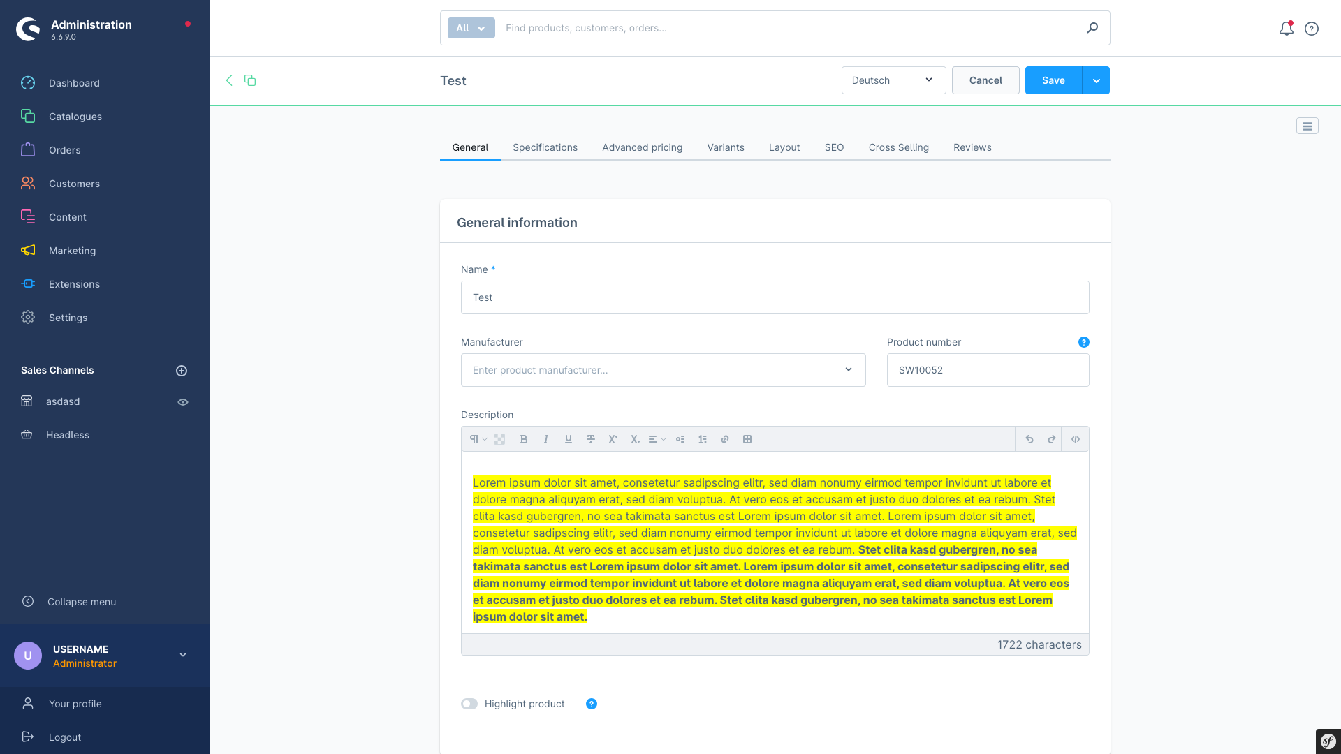1341x754 pixels.
Task: Click the bold formatting icon
Action: [523, 439]
